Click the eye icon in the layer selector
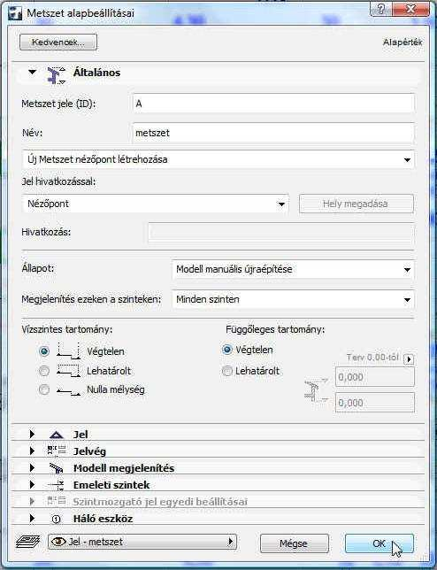 coord(58,542)
